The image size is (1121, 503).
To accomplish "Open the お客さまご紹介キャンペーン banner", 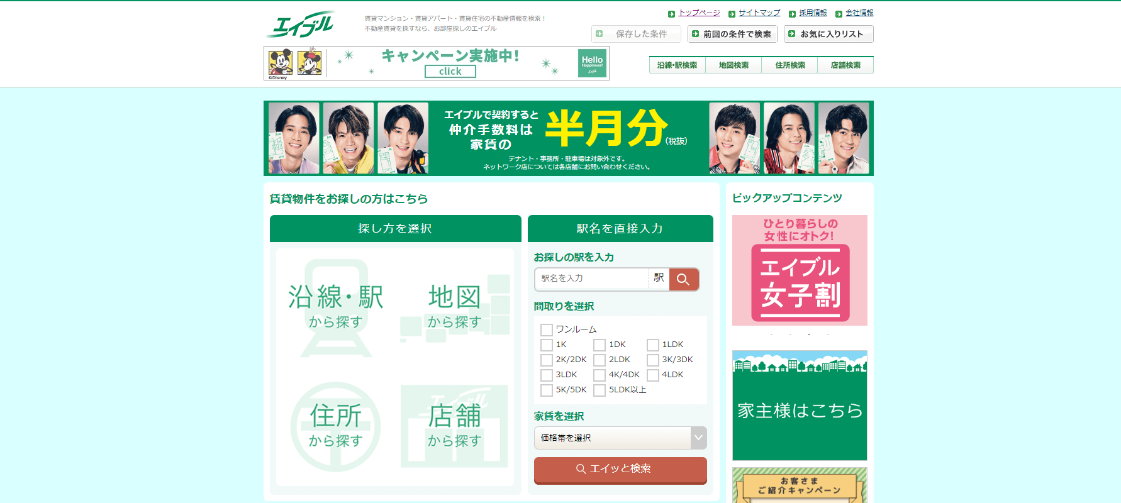I will point(800,485).
